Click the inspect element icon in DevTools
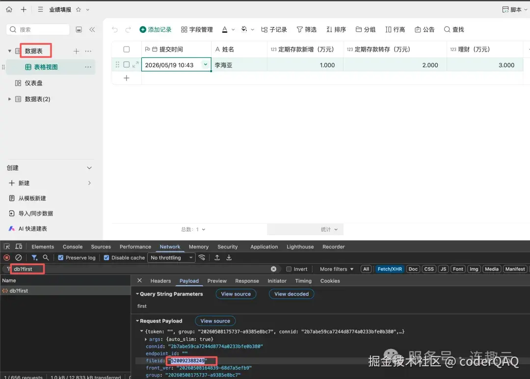 [7, 246]
